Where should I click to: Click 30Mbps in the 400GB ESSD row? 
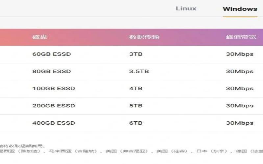[x=240, y=123]
